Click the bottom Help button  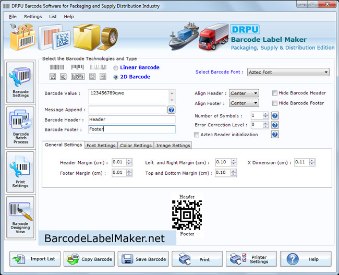tap(306, 259)
